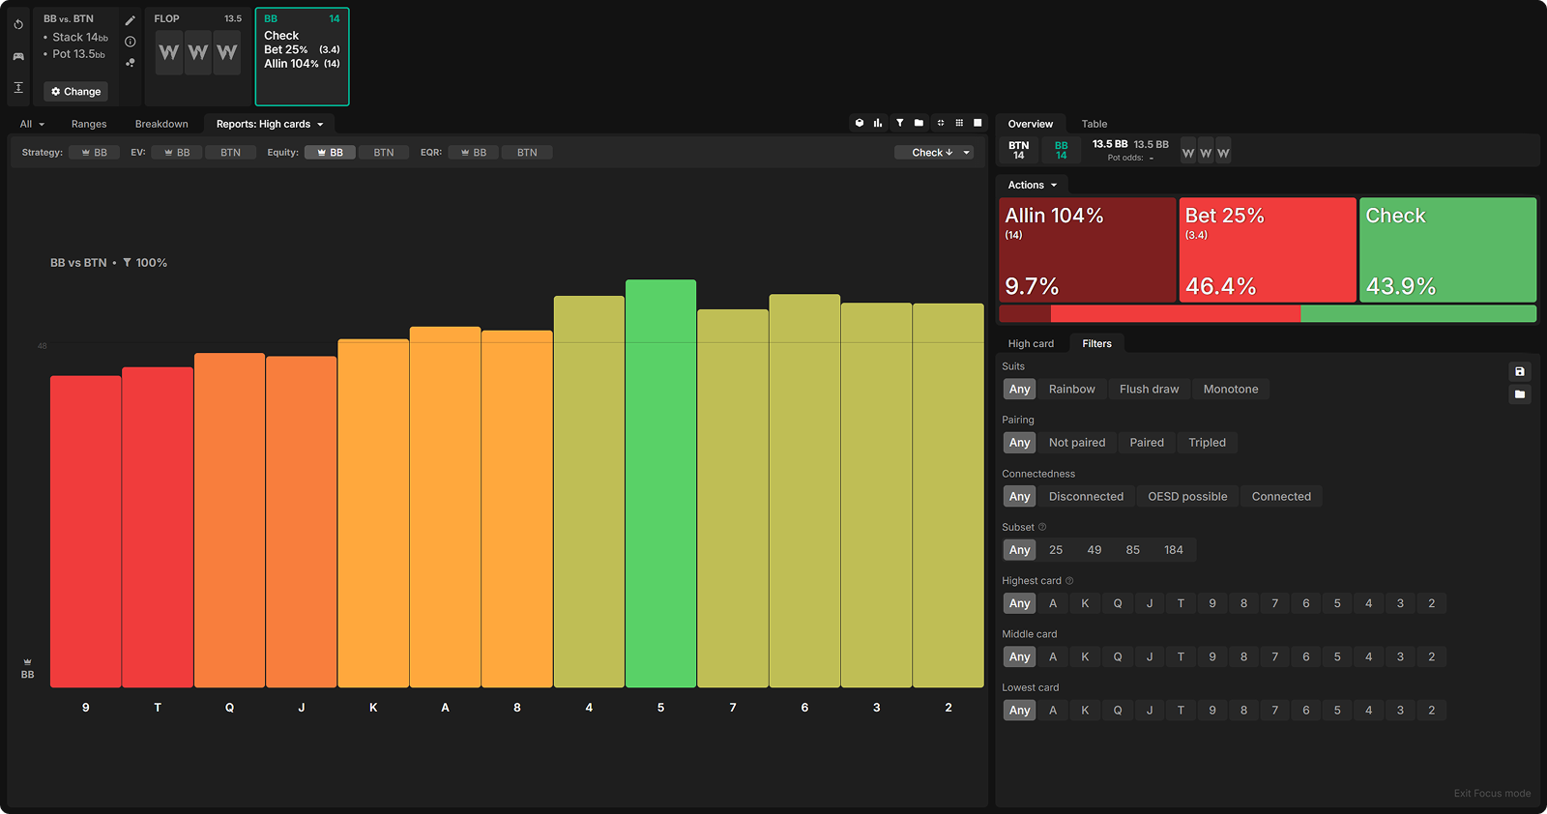
Task: Toggle the Paired option under Pairing
Action: point(1146,443)
